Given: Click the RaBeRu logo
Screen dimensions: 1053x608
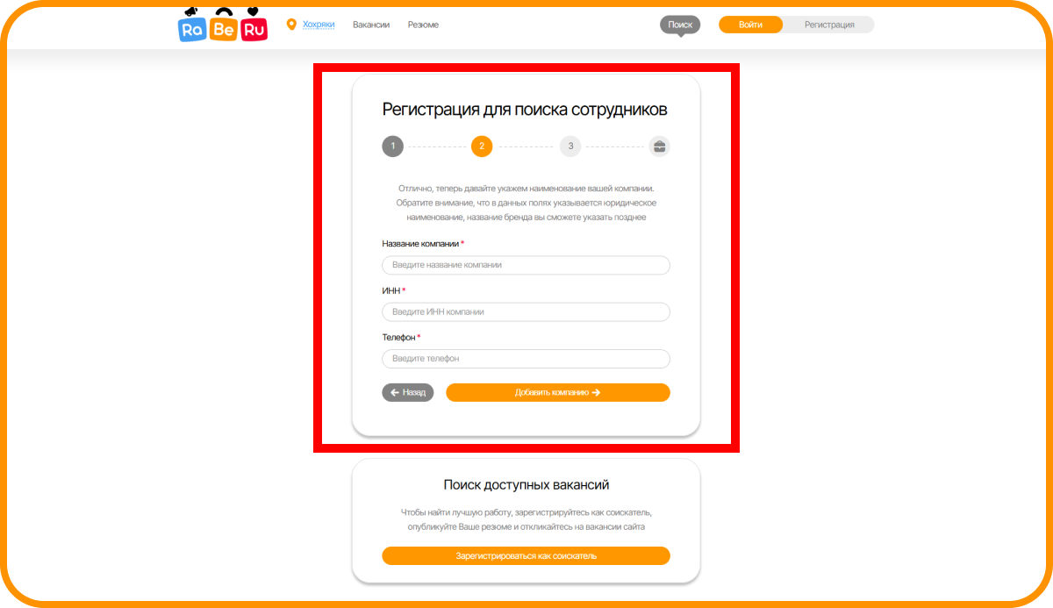Looking at the screenshot, I should click(223, 25).
